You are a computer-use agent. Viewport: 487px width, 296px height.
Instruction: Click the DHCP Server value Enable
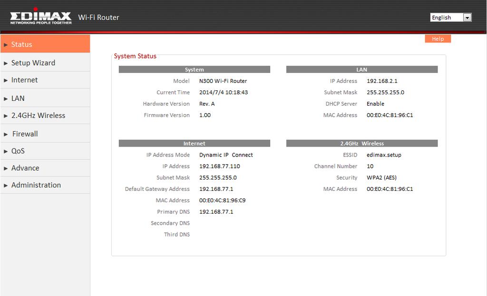click(x=376, y=104)
